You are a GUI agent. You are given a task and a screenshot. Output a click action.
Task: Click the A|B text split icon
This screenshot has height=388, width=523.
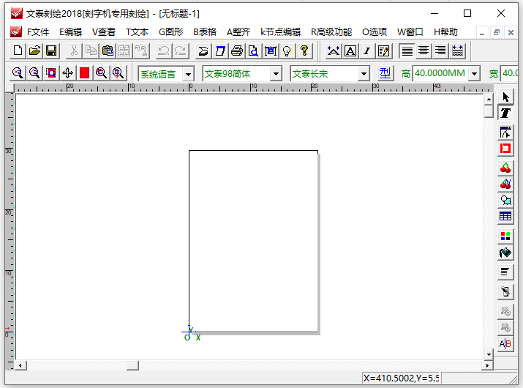505,343
